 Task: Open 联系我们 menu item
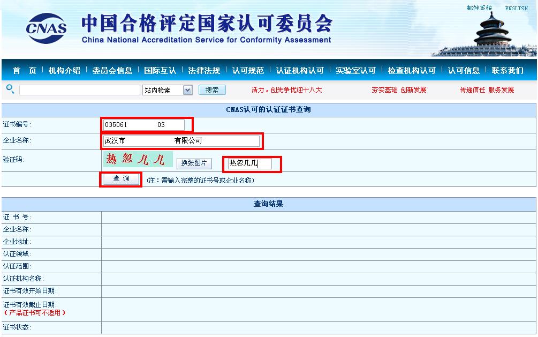tap(507, 70)
